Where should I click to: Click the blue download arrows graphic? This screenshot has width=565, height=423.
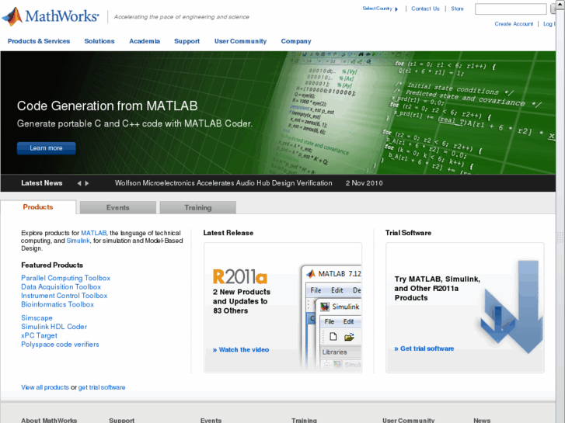tap(511, 307)
